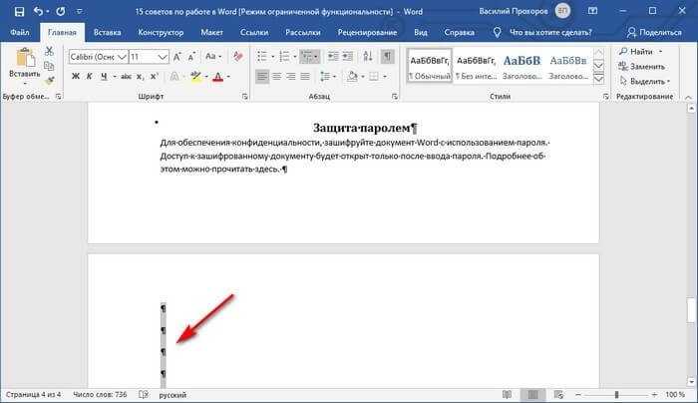This screenshot has height=403, width=698.
Task: Apply red font color
Action: (217, 77)
